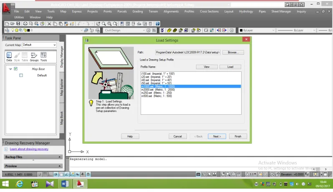
Task: Click the Properties palette icon
Action: coord(122,24)
